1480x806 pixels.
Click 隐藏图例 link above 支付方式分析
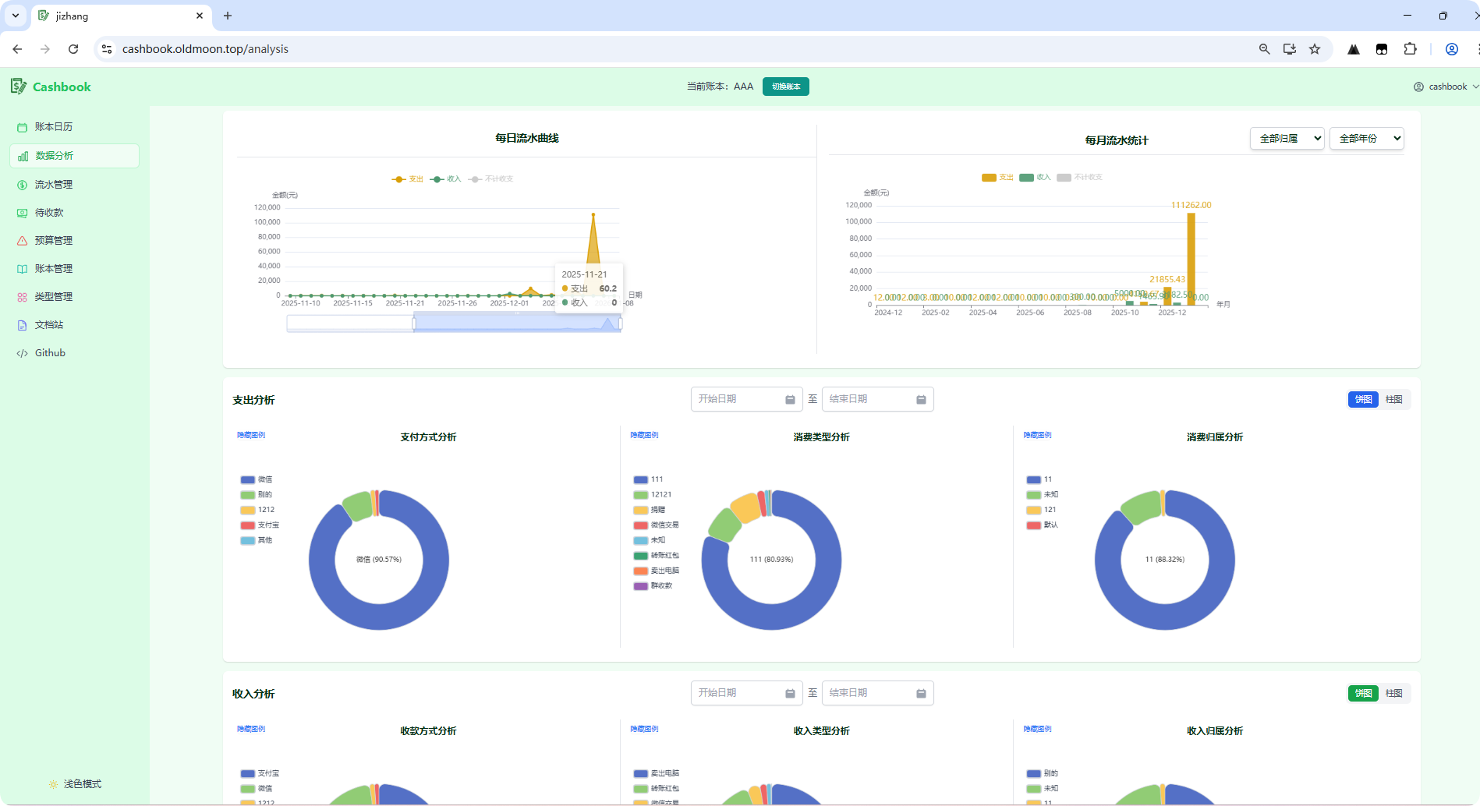(x=251, y=435)
